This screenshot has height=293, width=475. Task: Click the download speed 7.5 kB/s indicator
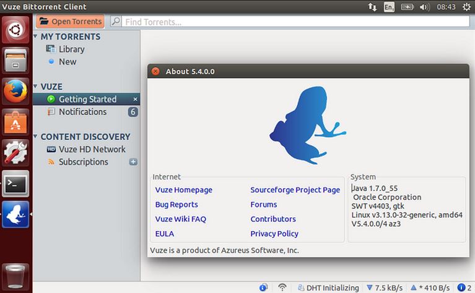(385, 287)
